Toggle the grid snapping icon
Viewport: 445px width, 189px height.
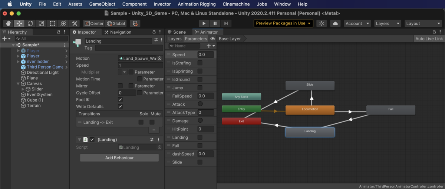click(135, 23)
